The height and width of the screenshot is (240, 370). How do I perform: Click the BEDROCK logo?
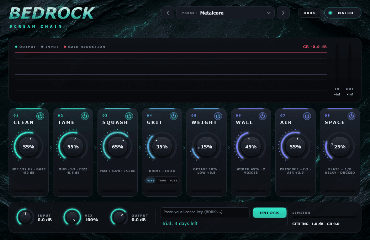[52, 13]
